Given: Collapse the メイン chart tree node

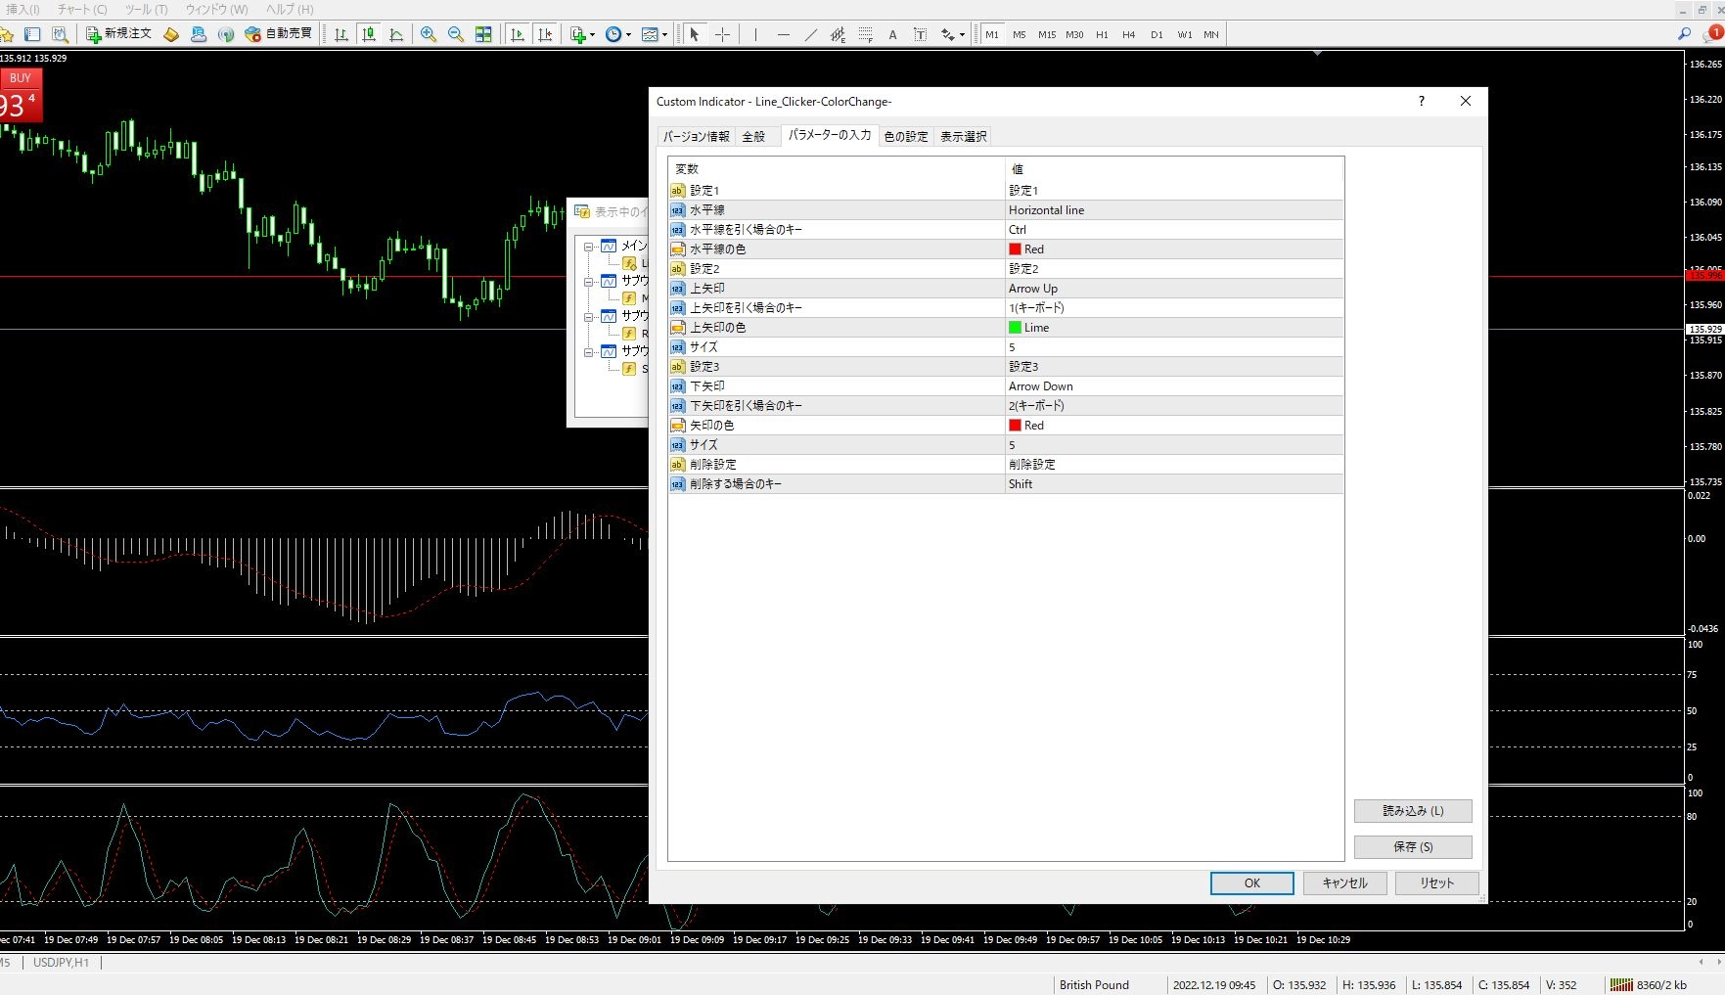Looking at the screenshot, I should (589, 247).
